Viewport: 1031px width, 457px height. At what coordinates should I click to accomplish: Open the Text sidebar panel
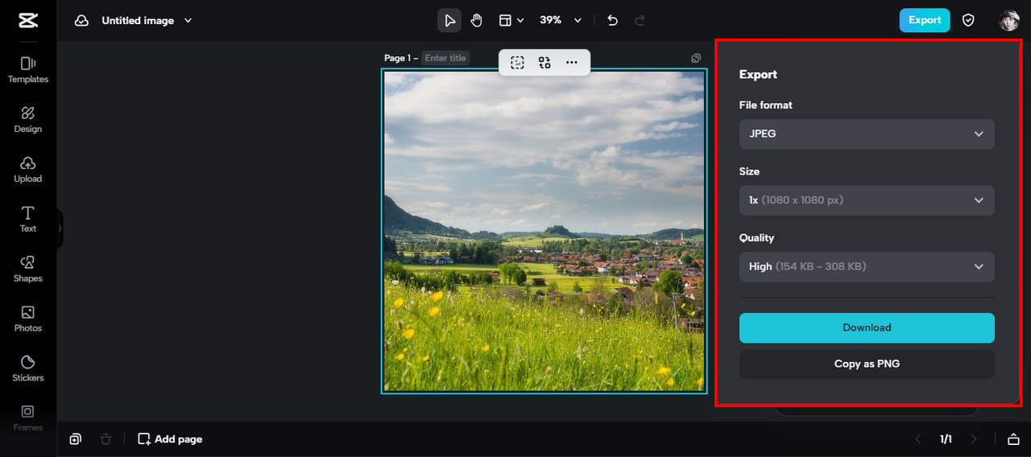[28, 220]
